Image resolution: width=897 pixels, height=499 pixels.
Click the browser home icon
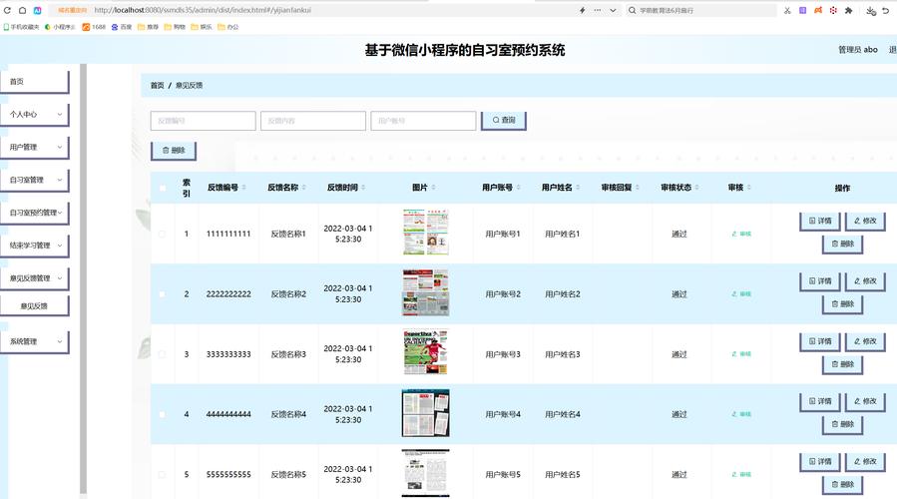[x=22, y=10]
